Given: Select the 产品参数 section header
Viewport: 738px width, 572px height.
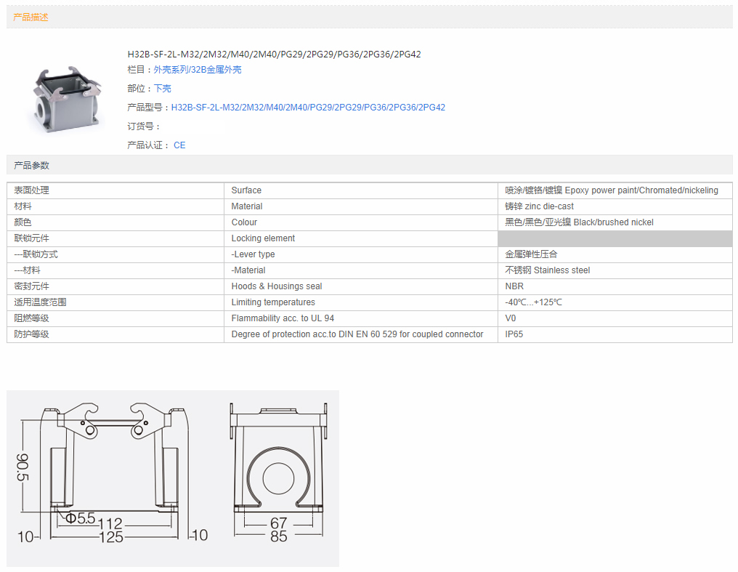Looking at the screenshot, I should 31,166.
